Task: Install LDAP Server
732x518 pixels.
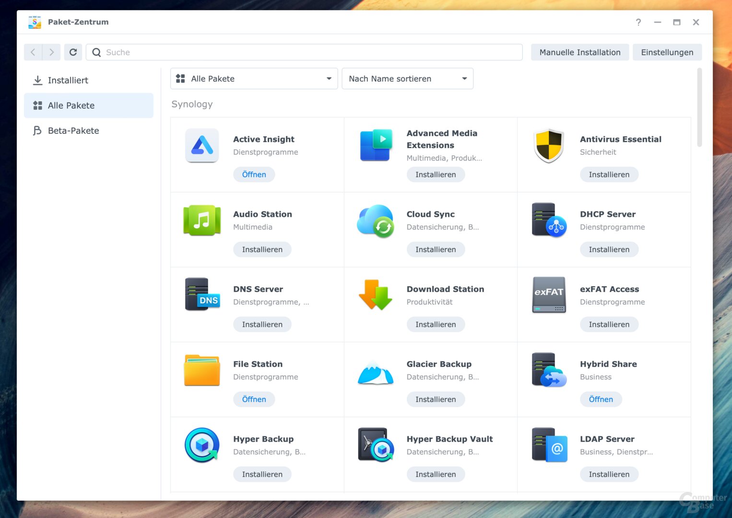Action: click(x=609, y=474)
